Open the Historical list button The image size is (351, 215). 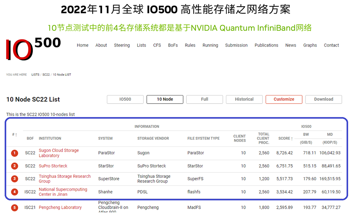coord(244,99)
